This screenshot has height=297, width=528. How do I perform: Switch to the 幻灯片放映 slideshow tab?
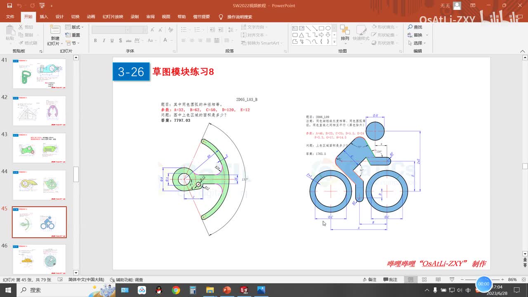tap(113, 17)
